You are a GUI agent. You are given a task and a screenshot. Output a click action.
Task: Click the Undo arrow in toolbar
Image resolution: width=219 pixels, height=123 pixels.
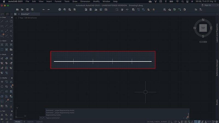click(44, 10)
